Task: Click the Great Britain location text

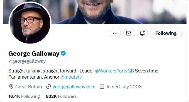Action: (29, 87)
